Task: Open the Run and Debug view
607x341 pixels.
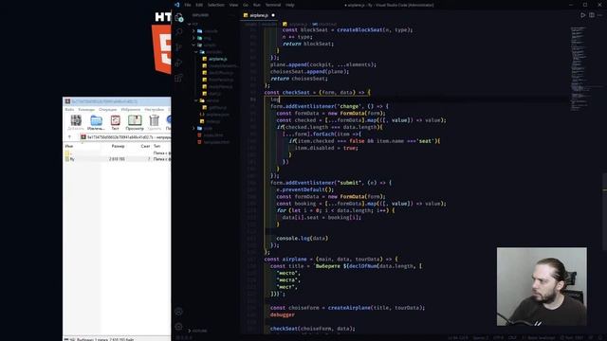Action: 179,63
